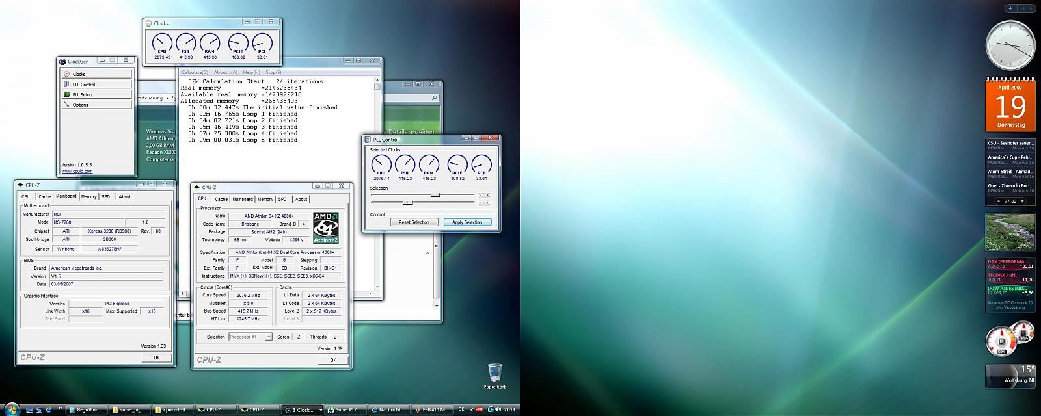
Task: Switch to Cache tab in the processor CPU-Z window
Action: [x=221, y=199]
